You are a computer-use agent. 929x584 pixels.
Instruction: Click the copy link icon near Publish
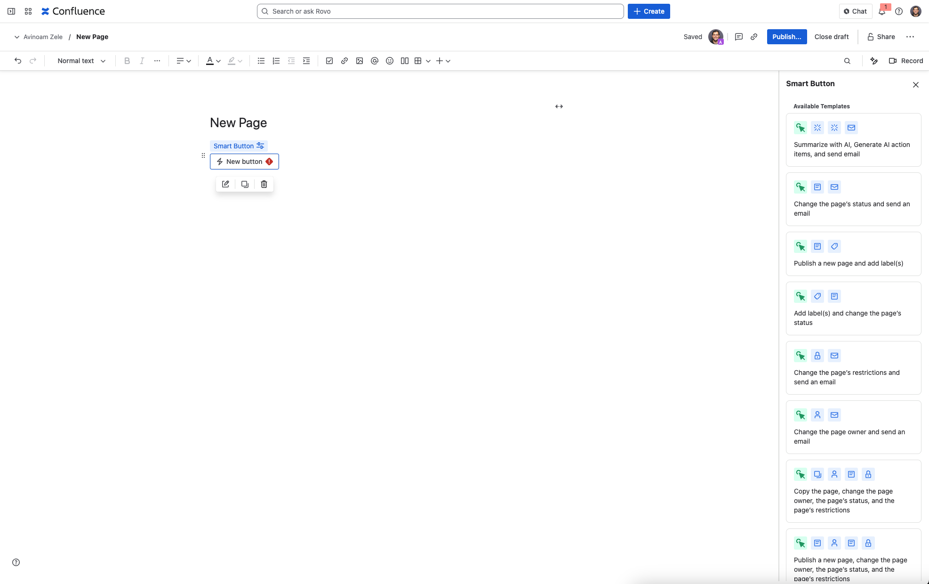pyautogui.click(x=754, y=37)
